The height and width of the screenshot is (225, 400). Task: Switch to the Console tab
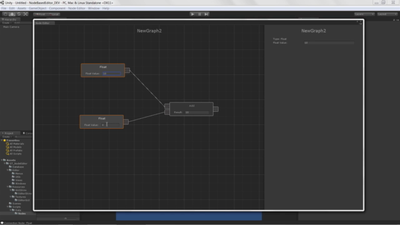(27, 133)
